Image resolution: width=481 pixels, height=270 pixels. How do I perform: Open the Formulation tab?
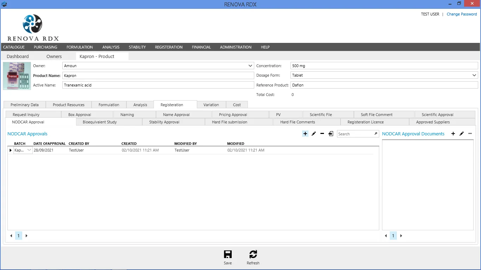click(x=109, y=105)
